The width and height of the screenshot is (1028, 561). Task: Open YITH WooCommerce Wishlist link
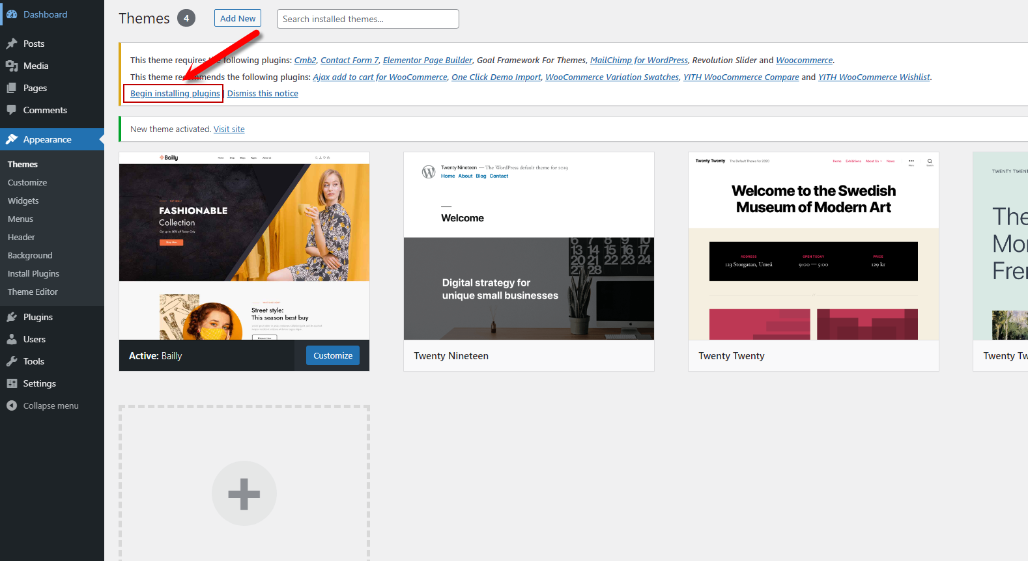tap(874, 77)
